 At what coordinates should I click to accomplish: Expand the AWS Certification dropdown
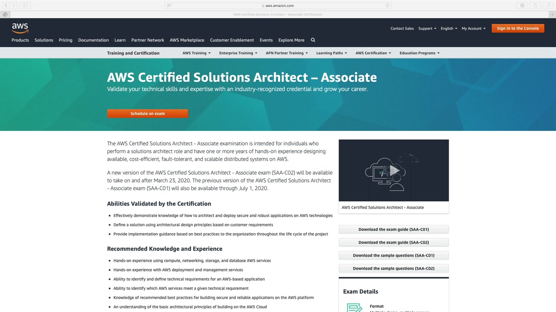(373, 53)
